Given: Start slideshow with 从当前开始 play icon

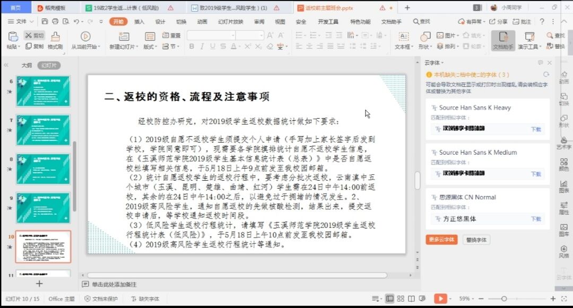Looking at the screenshot, I should click(85, 36).
